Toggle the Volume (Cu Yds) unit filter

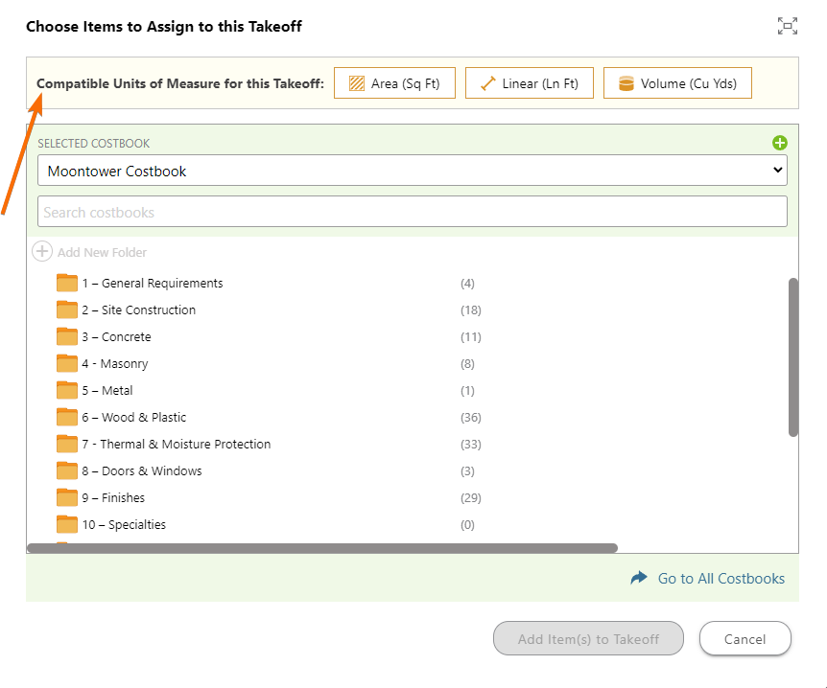[x=677, y=83]
